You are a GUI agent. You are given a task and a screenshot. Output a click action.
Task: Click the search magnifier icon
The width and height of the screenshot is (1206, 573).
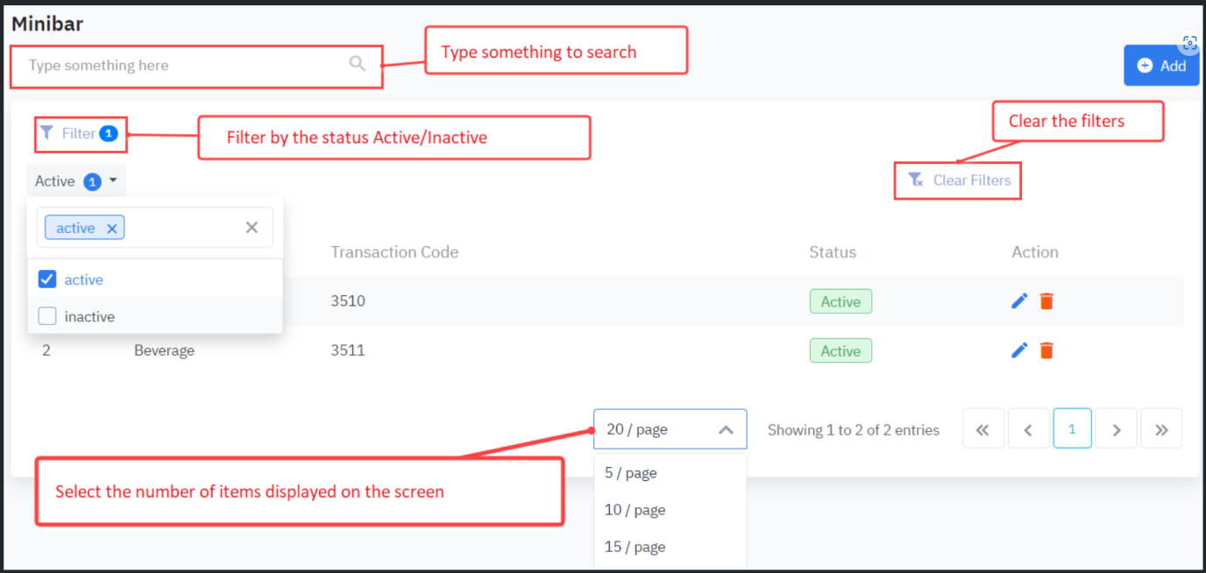click(357, 63)
